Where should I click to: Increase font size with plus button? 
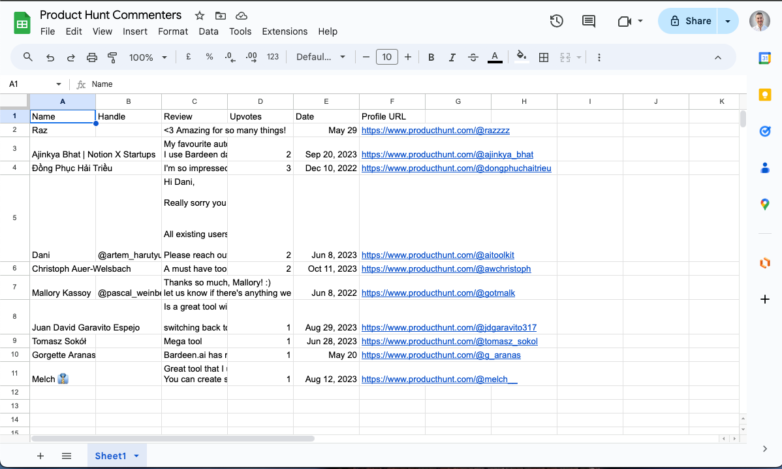[x=408, y=57]
